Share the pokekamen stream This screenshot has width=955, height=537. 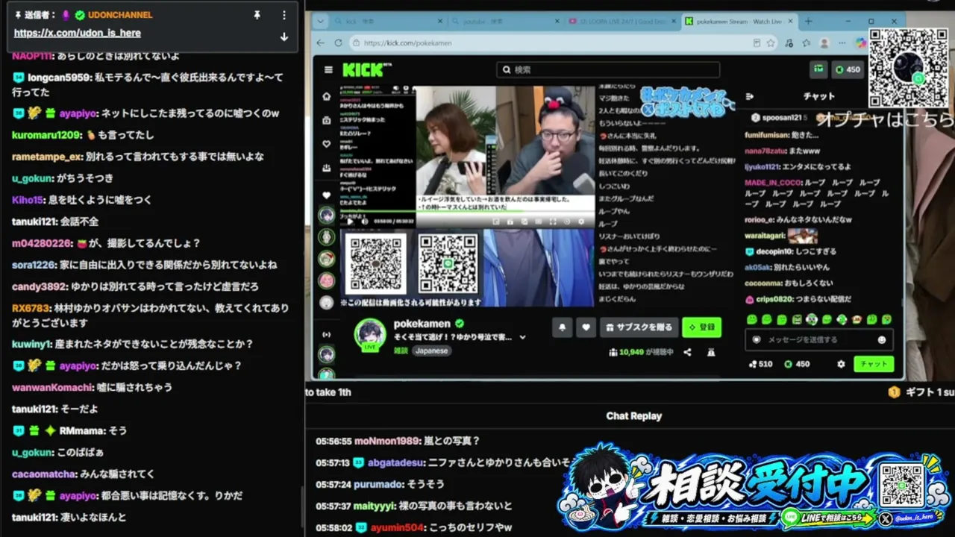[x=687, y=352]
